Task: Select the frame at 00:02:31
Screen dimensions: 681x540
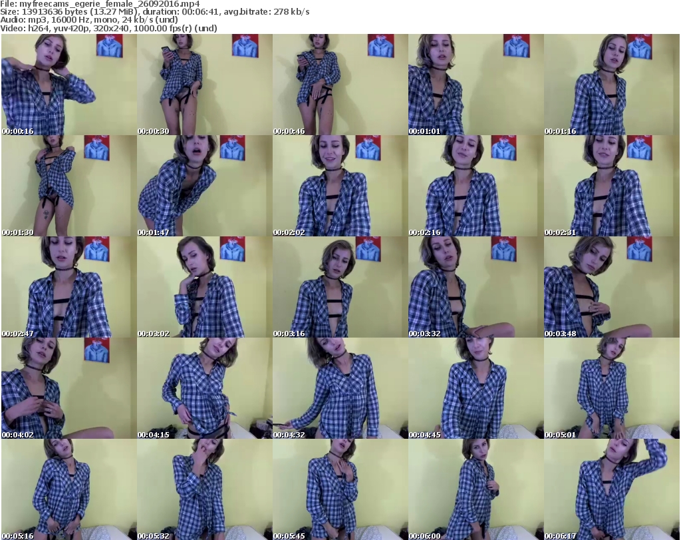Action: (612, 186)
